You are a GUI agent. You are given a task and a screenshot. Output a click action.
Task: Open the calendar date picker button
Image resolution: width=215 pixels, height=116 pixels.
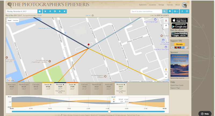coord(40,11)
